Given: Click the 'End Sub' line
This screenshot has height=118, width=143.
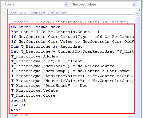Looking at the screenshot, I should [x=20, y=115].
